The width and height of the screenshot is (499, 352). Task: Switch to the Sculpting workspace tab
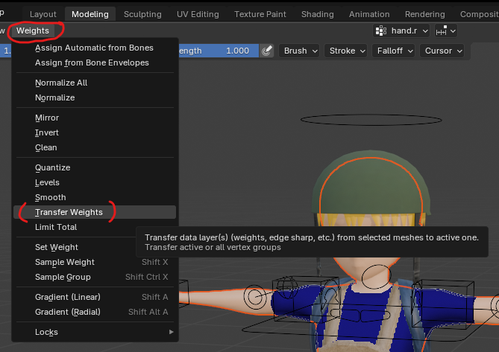click(142, 14)
